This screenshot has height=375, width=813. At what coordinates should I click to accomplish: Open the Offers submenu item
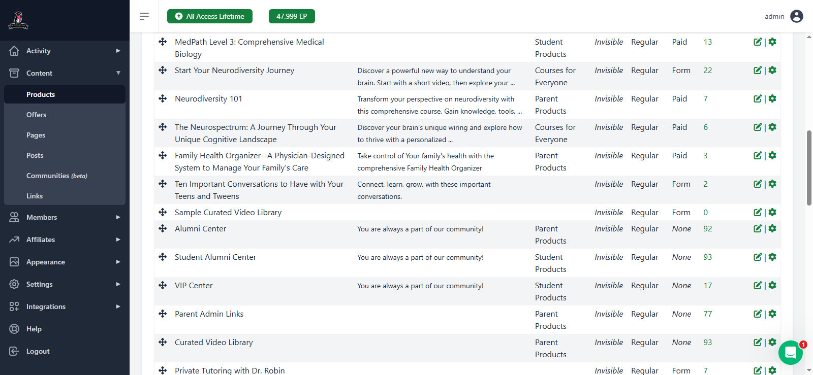(37, 115)
